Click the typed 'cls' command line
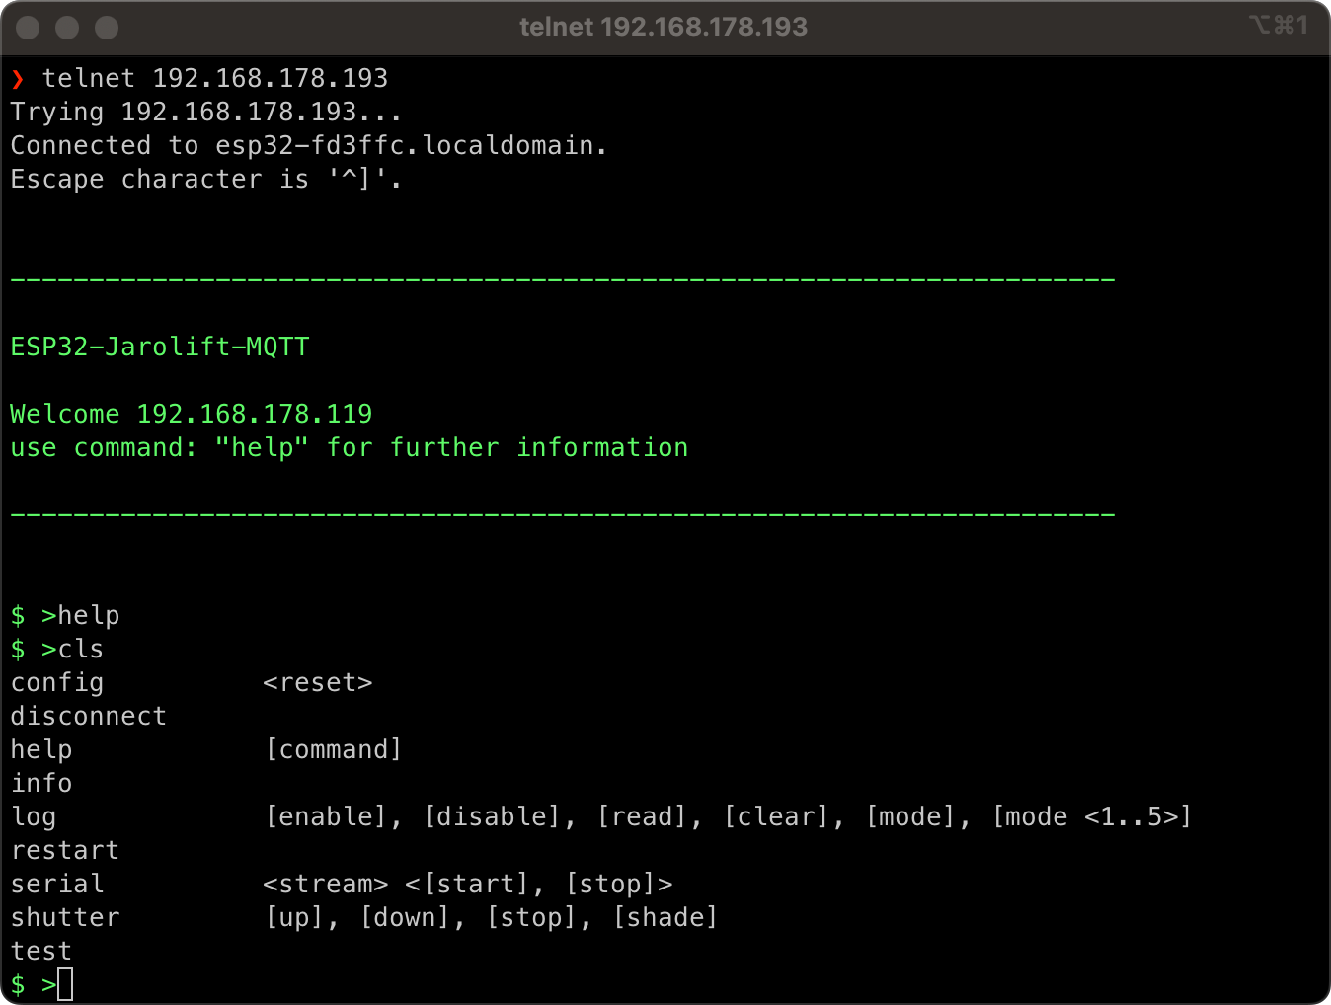The height and width of the screenshot is (1005, 1331). click(x=57, y=649)
